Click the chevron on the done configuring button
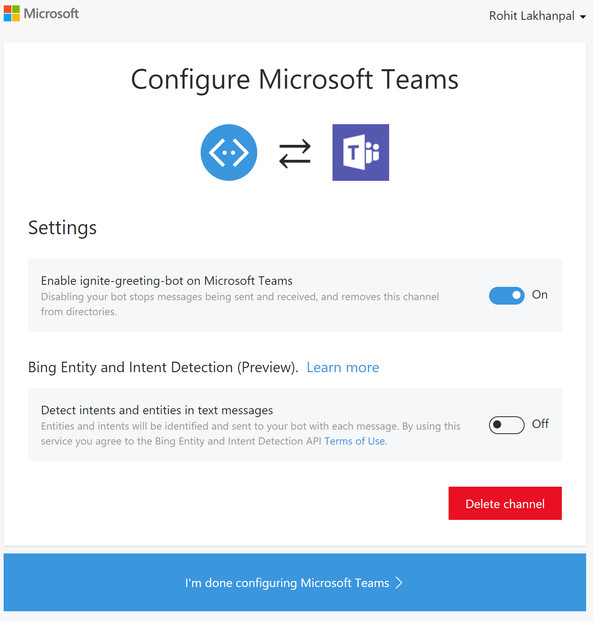The height and width of the screenshot is (621, 593). [399, 583]
